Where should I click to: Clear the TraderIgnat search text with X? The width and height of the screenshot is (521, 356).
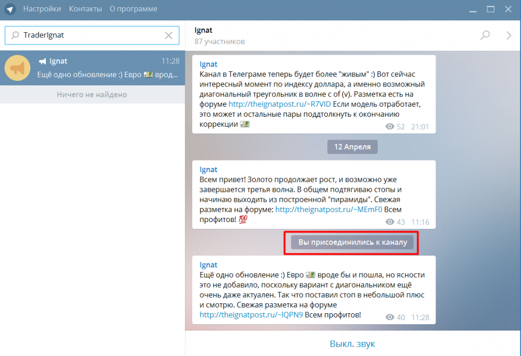[x=169, y=35]
